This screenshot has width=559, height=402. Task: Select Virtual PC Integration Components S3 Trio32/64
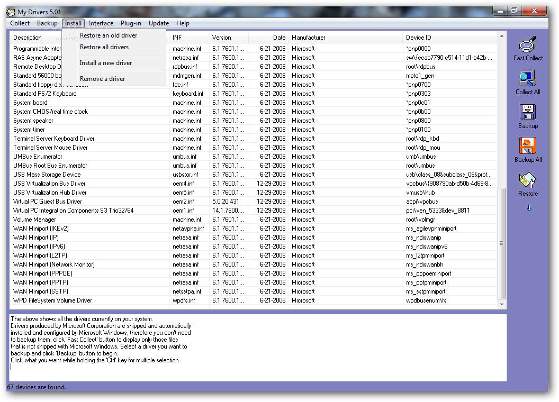pyautogui.click(x=254, y=211)
